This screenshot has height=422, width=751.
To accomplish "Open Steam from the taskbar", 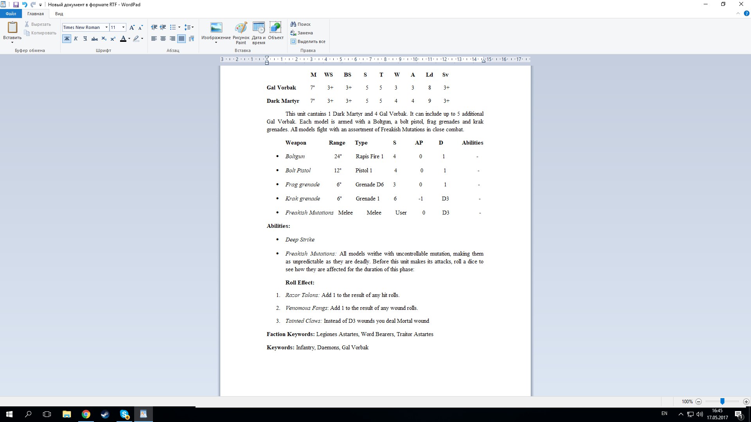I will 105,414.
